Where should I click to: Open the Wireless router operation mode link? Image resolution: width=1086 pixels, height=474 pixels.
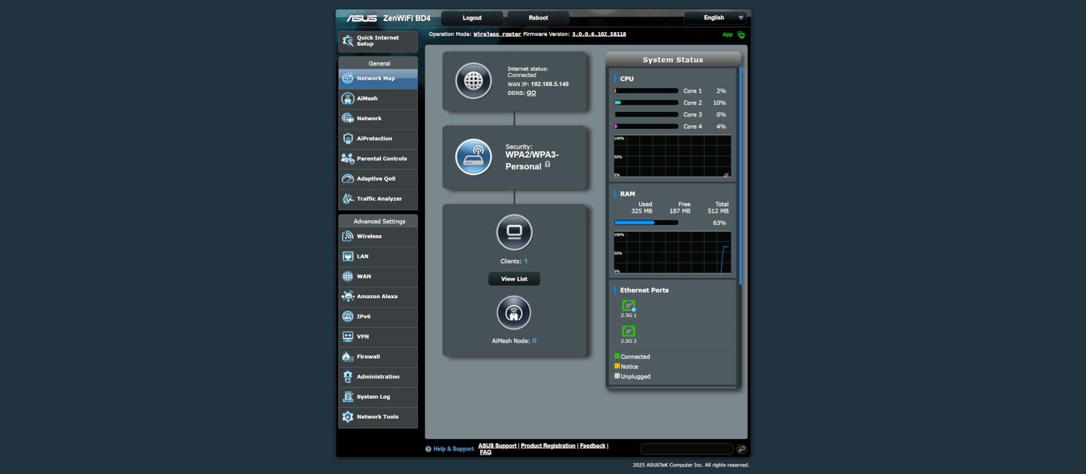(x=497, y=34)
